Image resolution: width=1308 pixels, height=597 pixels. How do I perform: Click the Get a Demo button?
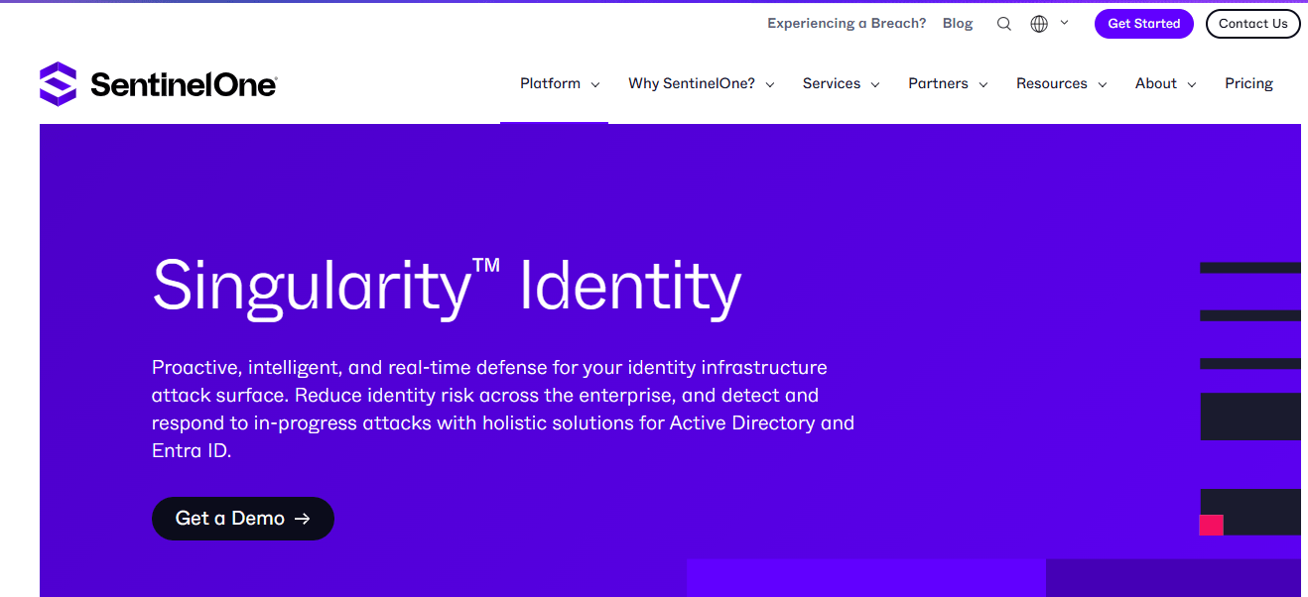tap(243, 519)
